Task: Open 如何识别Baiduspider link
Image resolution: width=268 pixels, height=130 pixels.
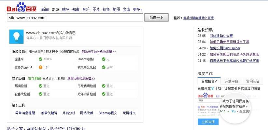Action: tap(225, 48)
